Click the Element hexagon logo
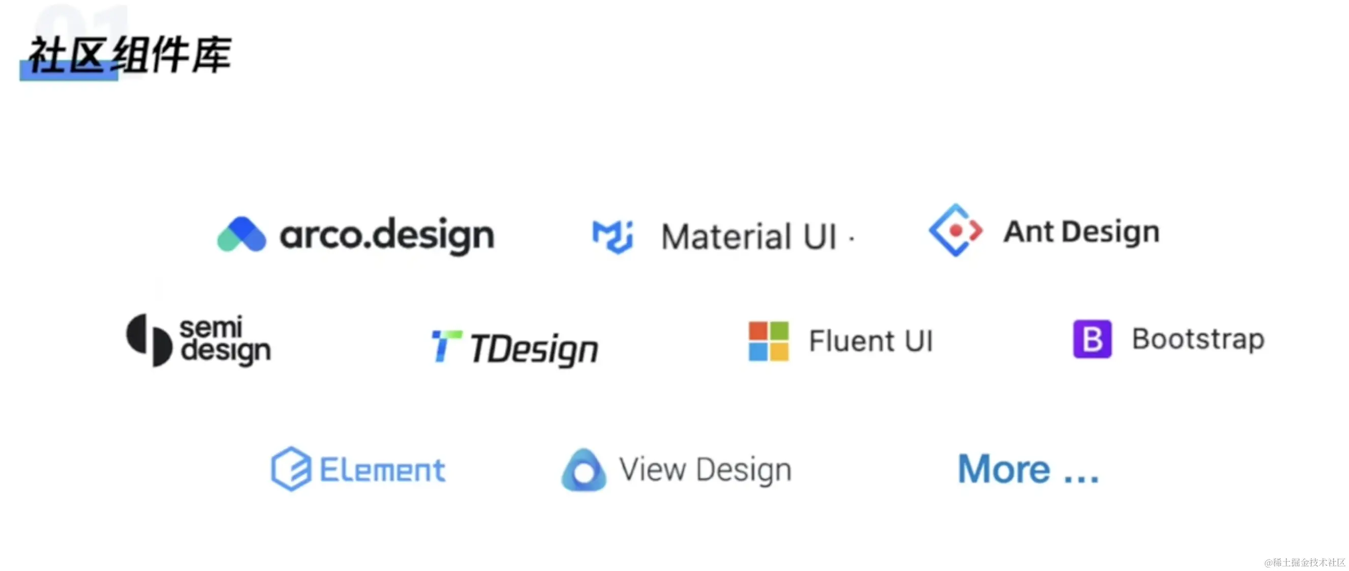This screenshot has width=1349, height=571. coord(291,469)
